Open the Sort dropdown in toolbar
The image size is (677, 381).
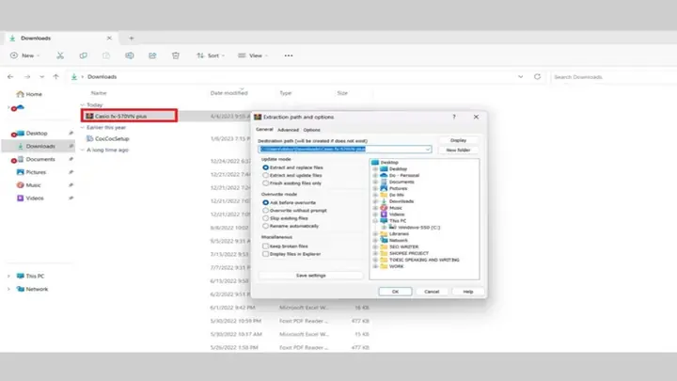(211, 56)
